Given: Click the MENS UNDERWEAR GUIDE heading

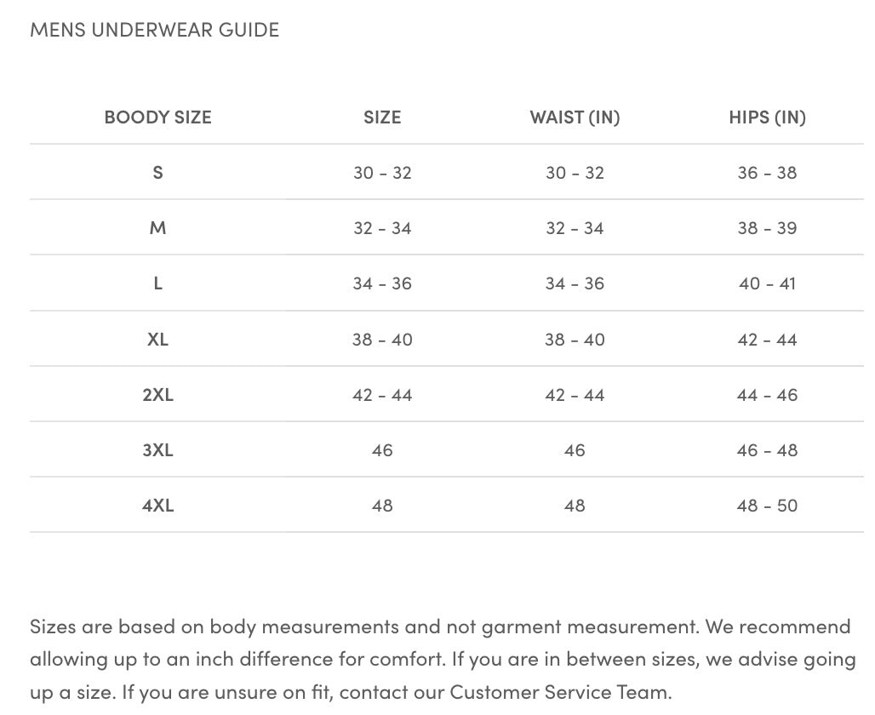Looking at the screenshot, I should click(x=155, y=30).
